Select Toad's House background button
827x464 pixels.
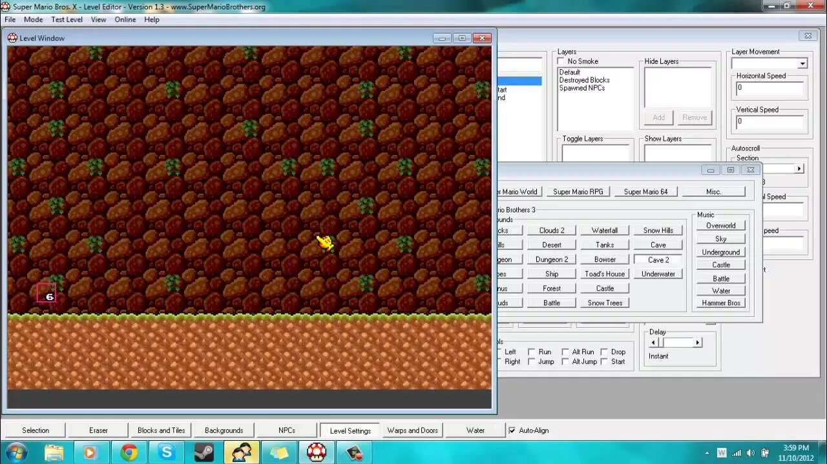(605, 274)
